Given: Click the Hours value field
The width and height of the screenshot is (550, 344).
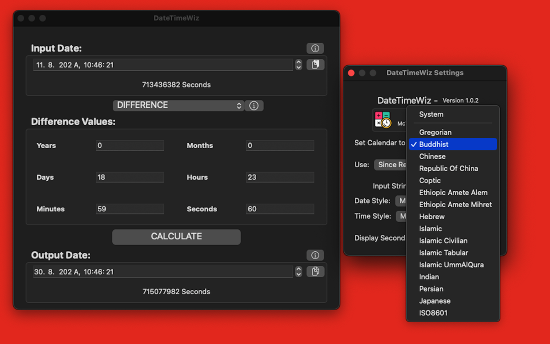Looking at the screenshot, I should pos(280,177).
